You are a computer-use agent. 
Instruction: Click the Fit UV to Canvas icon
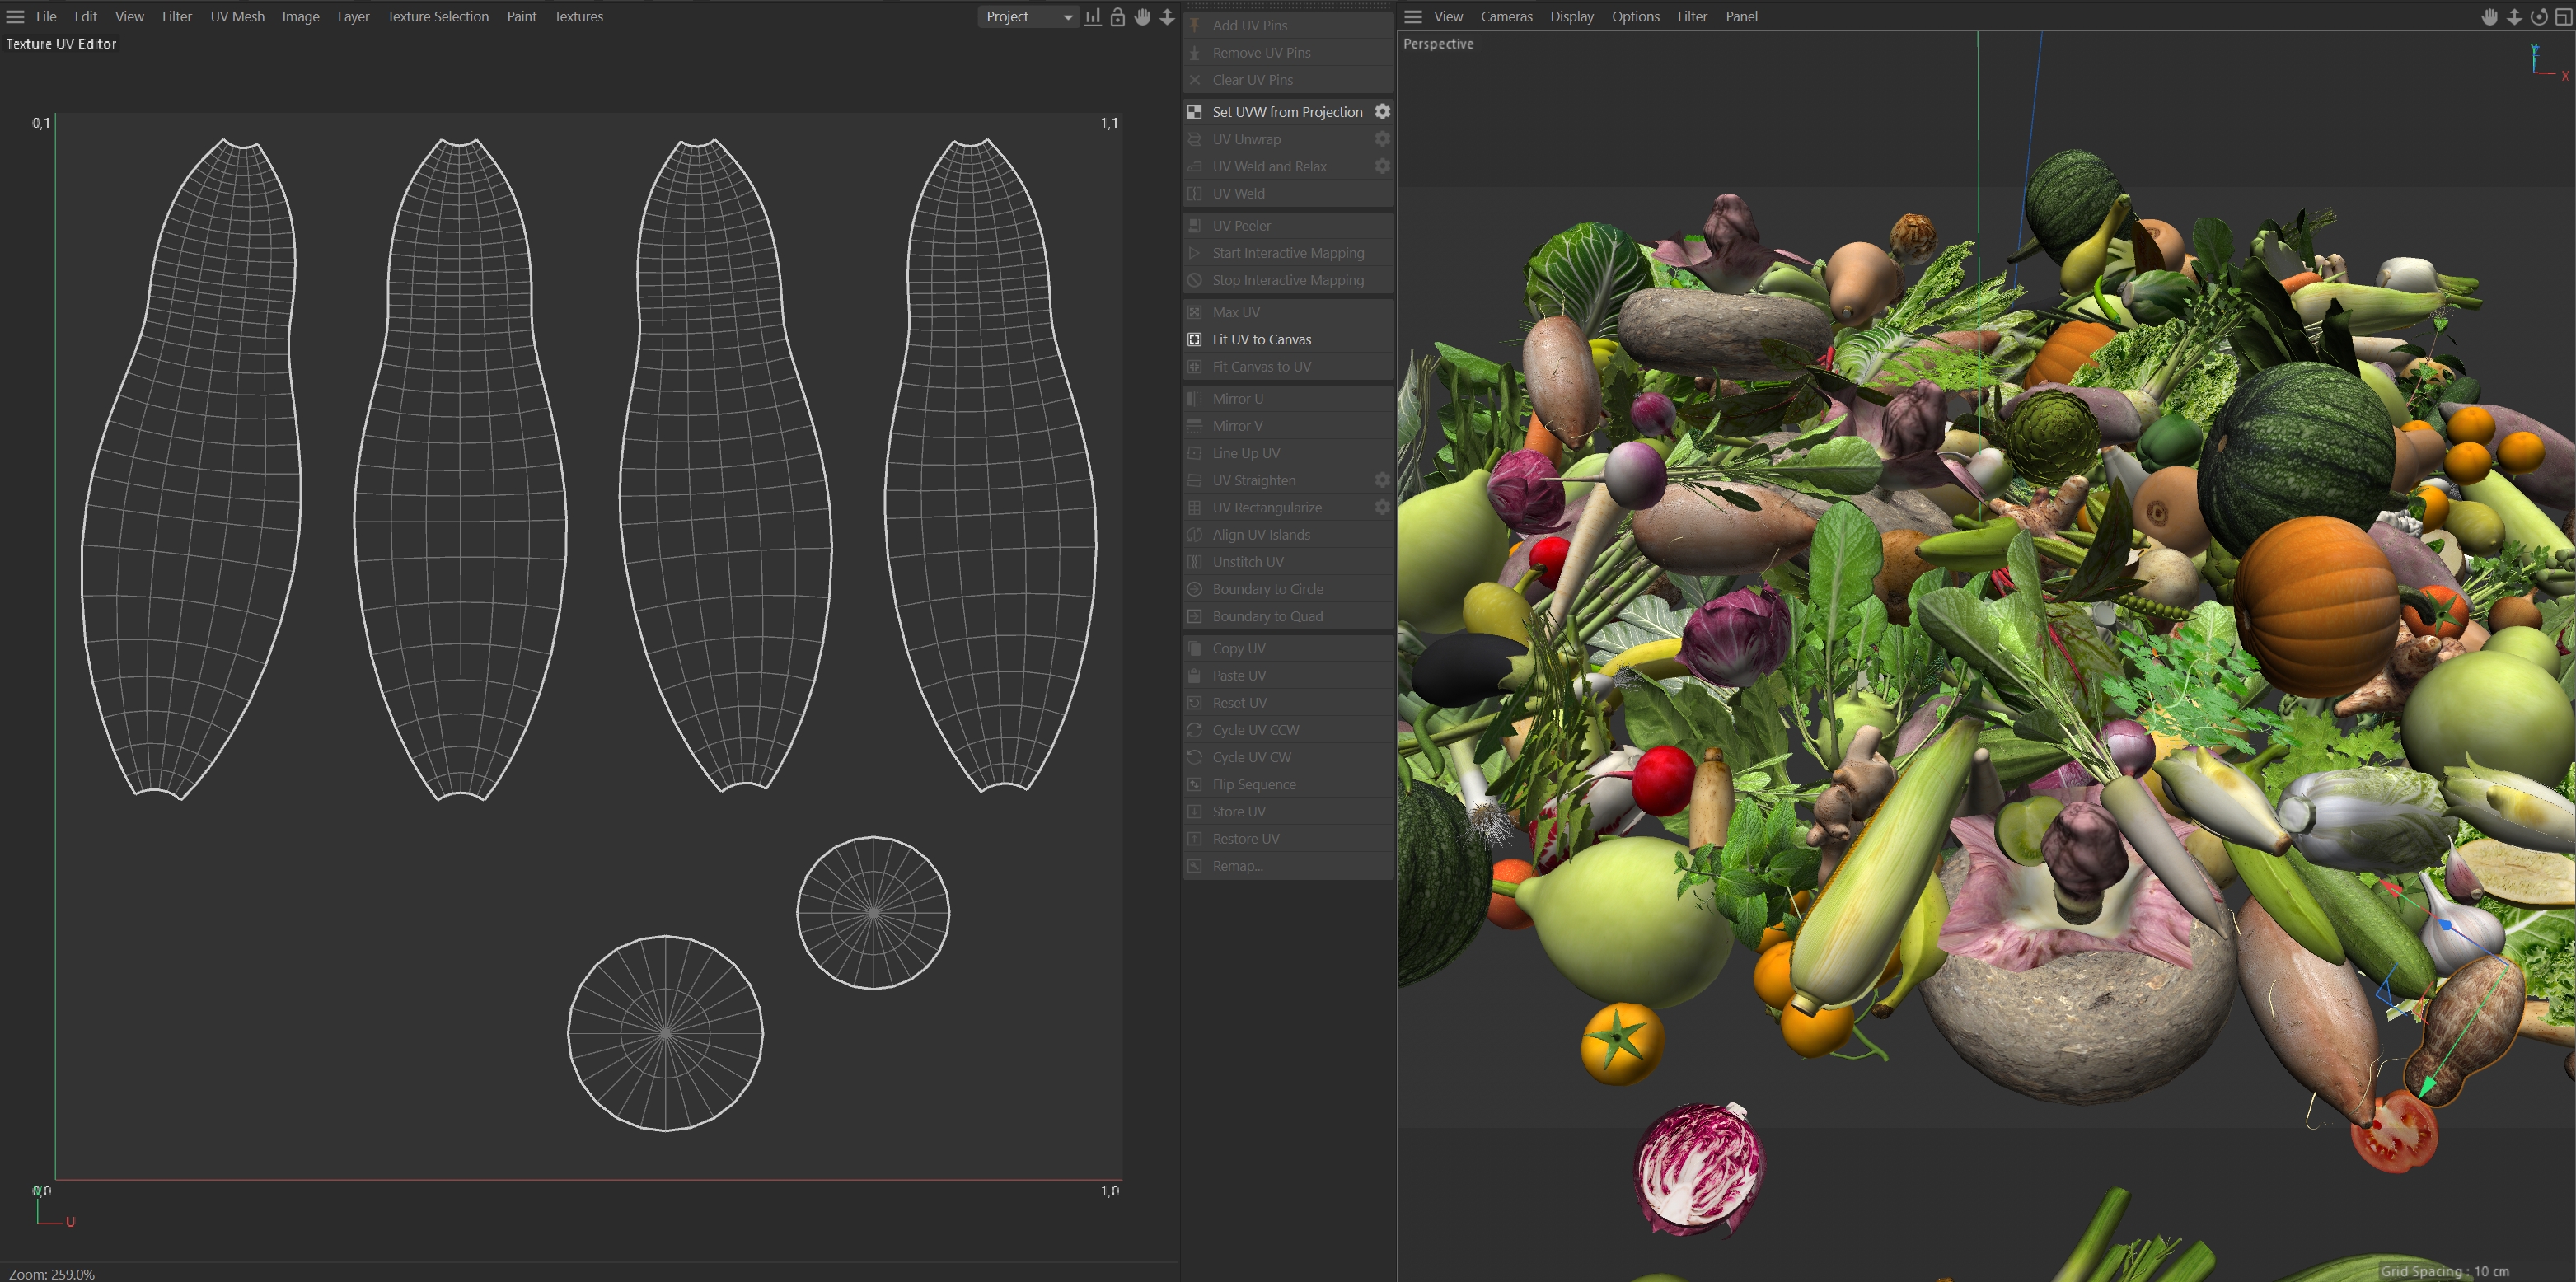coord(1194,340)
